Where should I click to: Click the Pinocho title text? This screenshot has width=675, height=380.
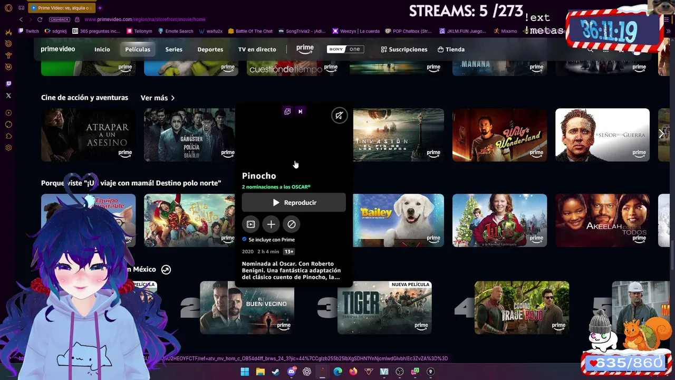(x=259, y=176)
